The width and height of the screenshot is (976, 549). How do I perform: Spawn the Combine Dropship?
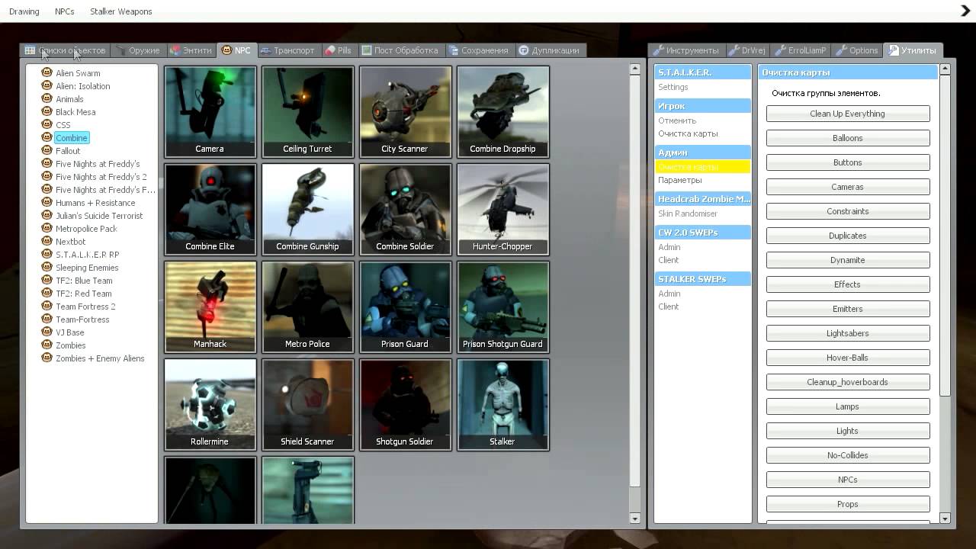click(x=502, y=111)
